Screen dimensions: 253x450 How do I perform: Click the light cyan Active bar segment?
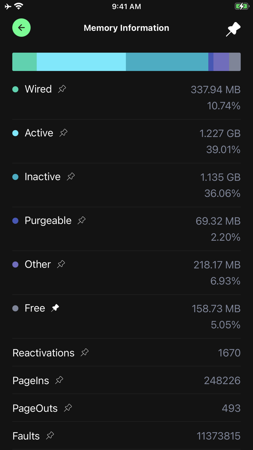[x=81, y=62]
